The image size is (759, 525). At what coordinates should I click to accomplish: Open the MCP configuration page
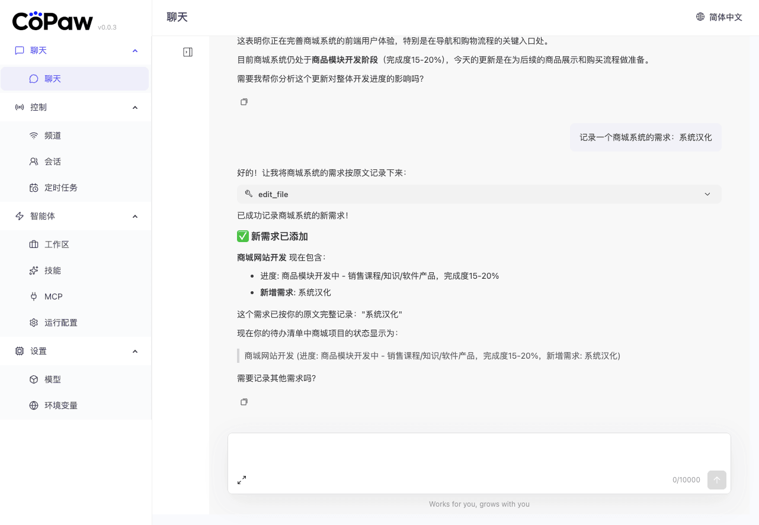(53, 297)
